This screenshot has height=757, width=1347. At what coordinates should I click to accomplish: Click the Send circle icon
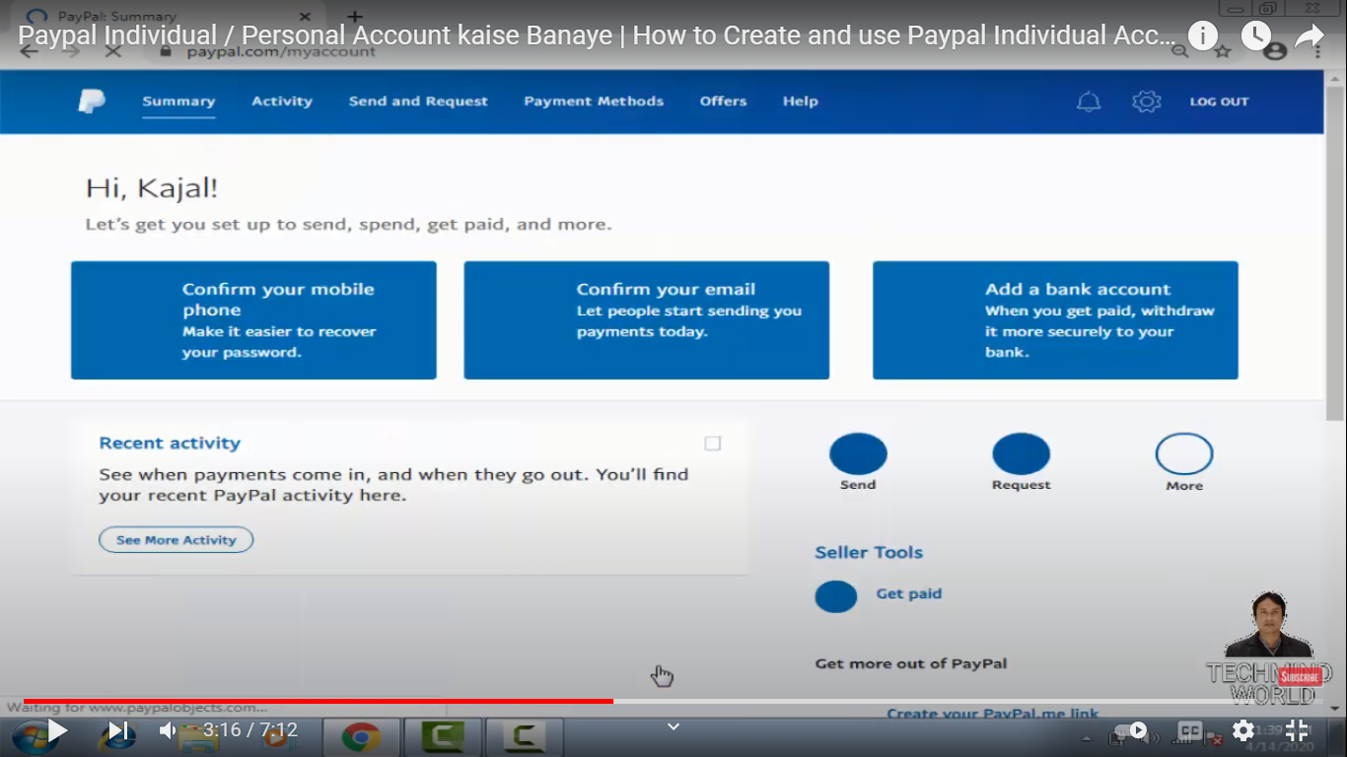[858, 454]
